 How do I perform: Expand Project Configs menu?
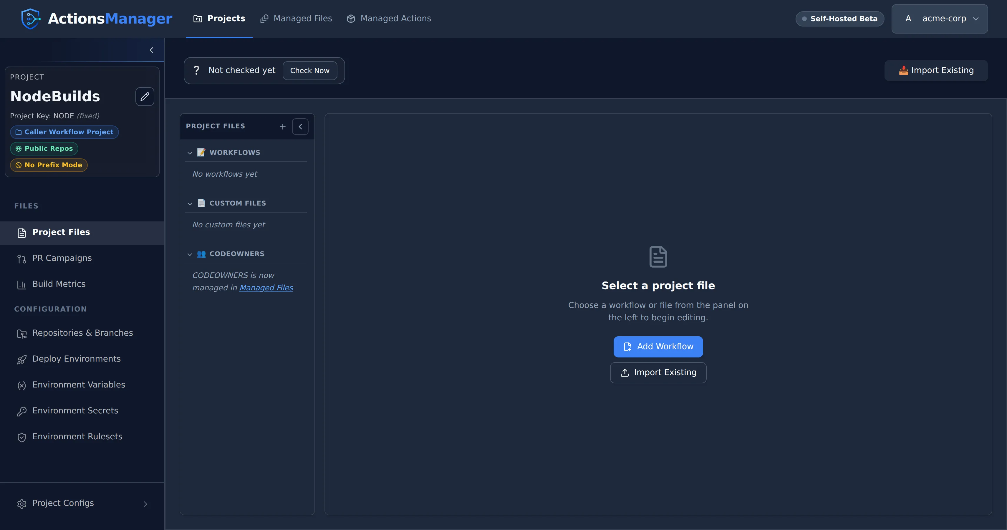(82, 503)
